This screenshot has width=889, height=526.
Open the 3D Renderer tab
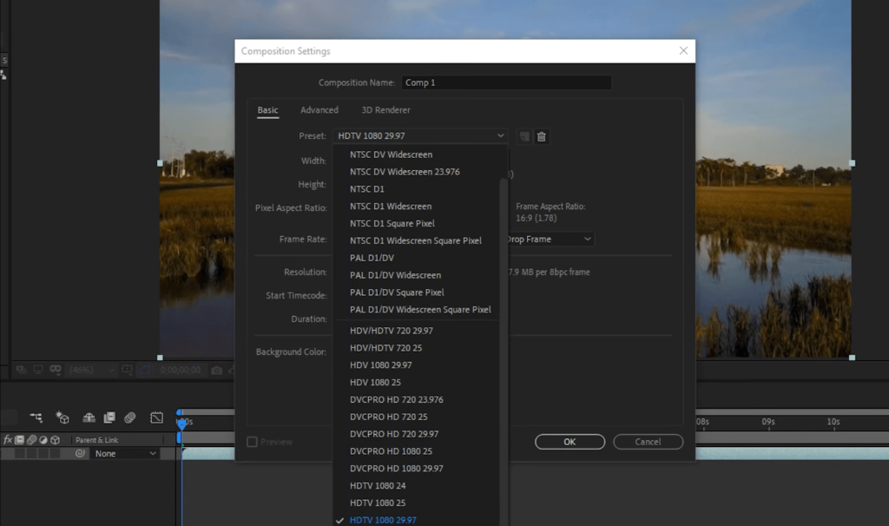point(385,110)
